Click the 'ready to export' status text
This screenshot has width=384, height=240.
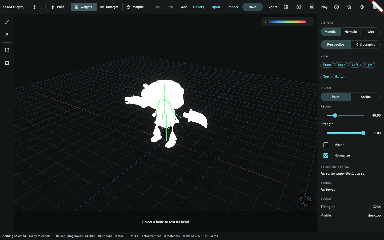pyautogui.click(x=40, y=236)
